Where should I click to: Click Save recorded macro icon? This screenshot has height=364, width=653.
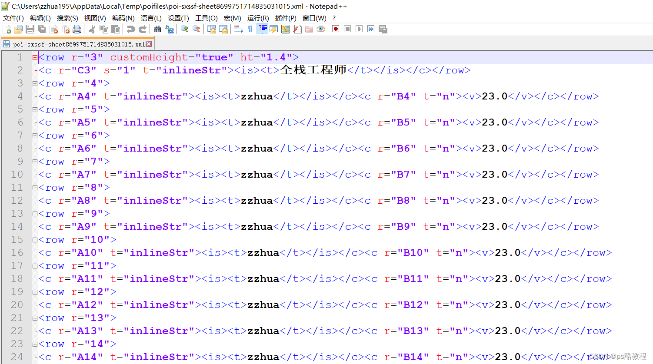383,29
